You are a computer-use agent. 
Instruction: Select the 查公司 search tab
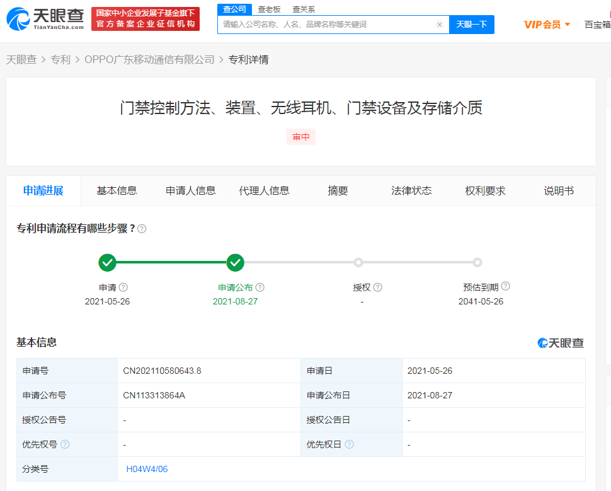[x=234, y=9]
